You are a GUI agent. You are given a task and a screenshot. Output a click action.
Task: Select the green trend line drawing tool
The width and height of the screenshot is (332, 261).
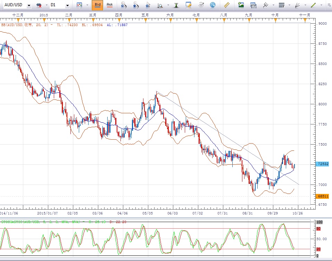pos(313,5)
